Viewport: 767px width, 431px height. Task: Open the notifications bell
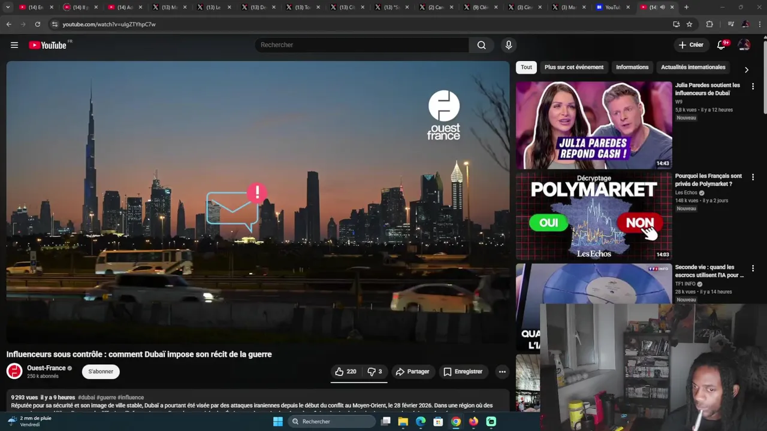pyautogui.click(x=721, y=45)
